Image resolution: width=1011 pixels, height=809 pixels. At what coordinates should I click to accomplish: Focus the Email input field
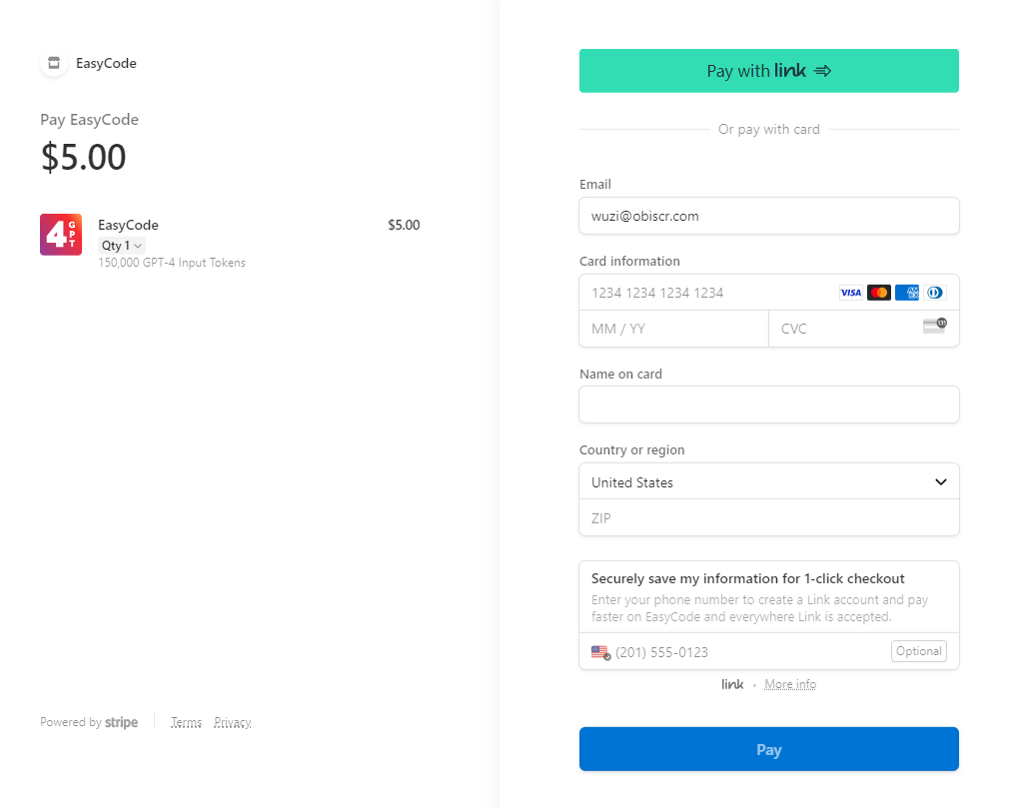coord(768,216)
